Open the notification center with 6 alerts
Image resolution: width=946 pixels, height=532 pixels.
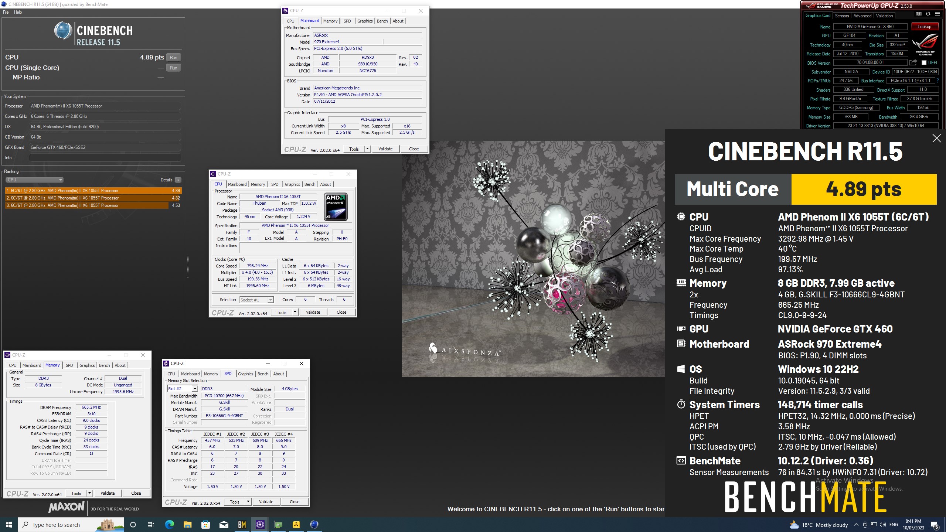tap(935, 525)
